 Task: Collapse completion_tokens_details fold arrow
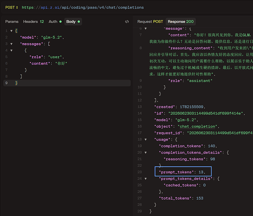(x=145, y=152)
